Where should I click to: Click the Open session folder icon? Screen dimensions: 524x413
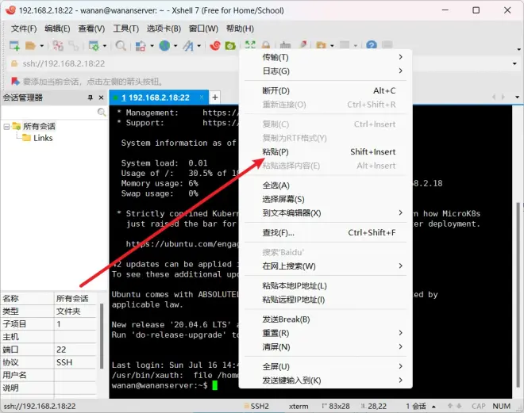click(30, 45)
